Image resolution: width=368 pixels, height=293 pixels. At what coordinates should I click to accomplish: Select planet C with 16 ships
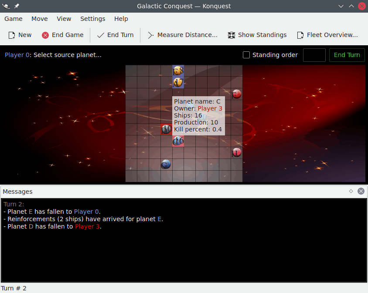tap(178, 141)
